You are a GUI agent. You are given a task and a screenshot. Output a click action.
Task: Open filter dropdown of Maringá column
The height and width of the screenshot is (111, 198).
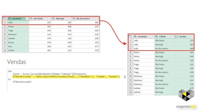pyautogui.click(x=70, y=18)
